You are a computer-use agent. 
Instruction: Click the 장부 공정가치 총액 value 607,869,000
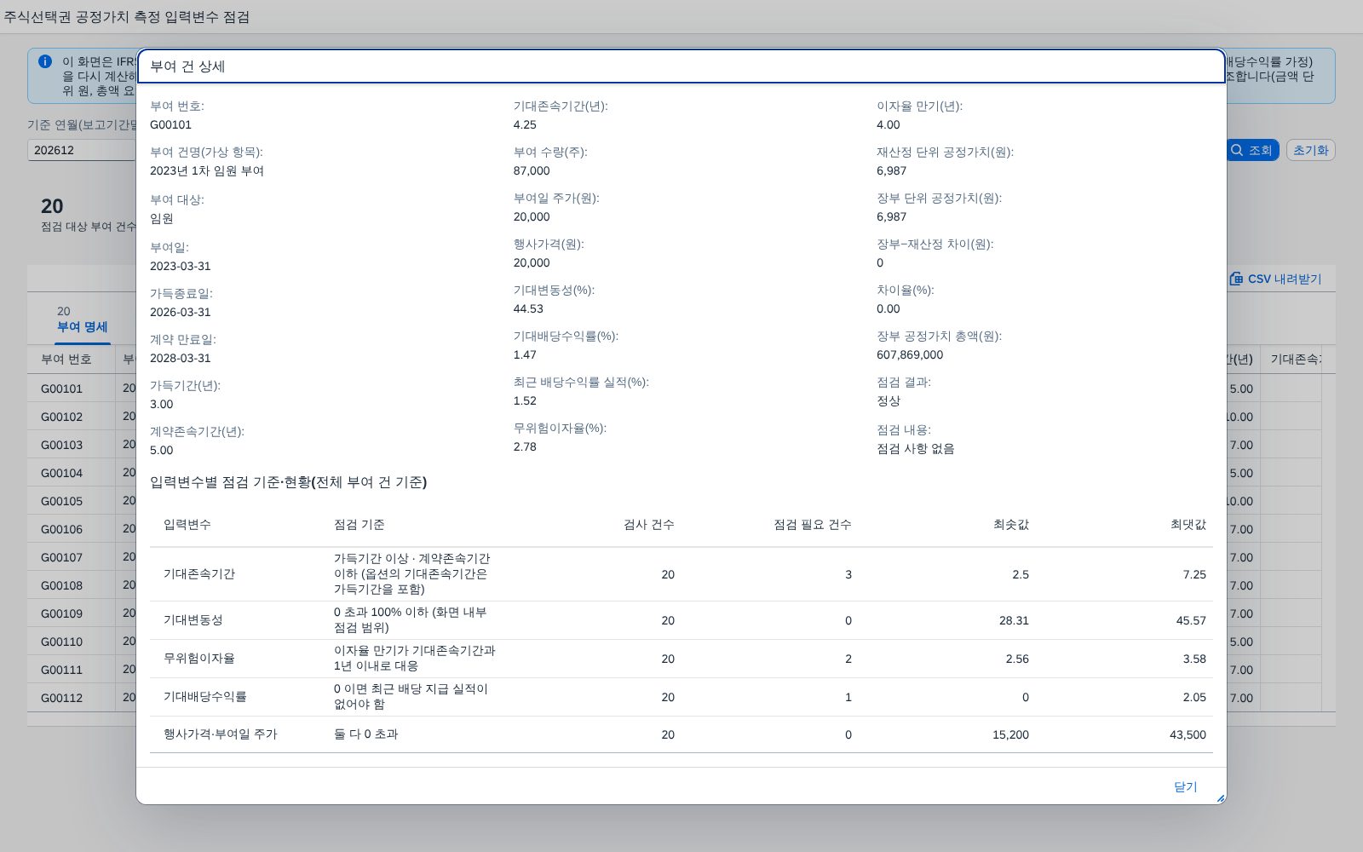[x=910, y=354]
